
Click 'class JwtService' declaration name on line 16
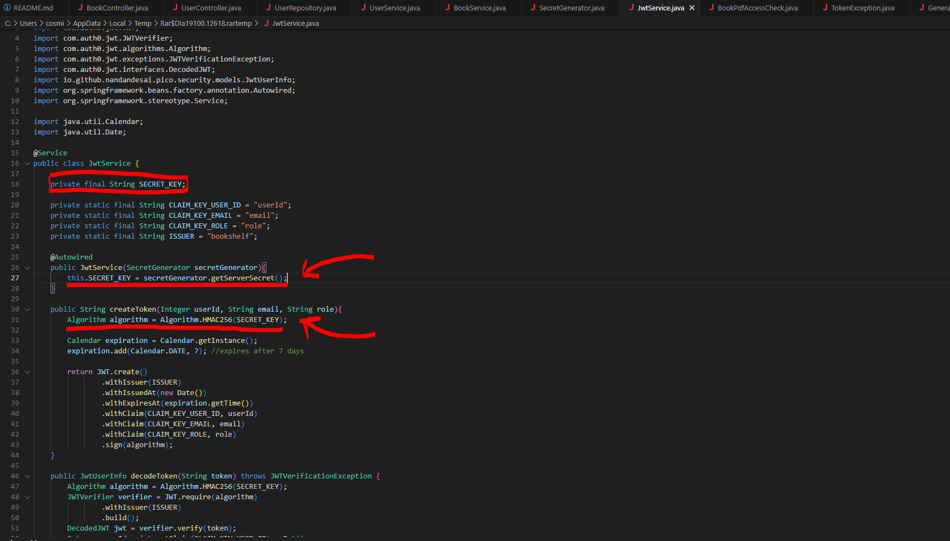[x=109, y=164]
